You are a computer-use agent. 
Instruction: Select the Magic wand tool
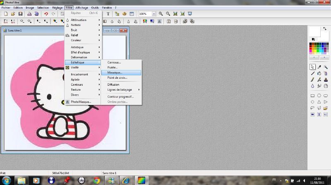point(326,67)
